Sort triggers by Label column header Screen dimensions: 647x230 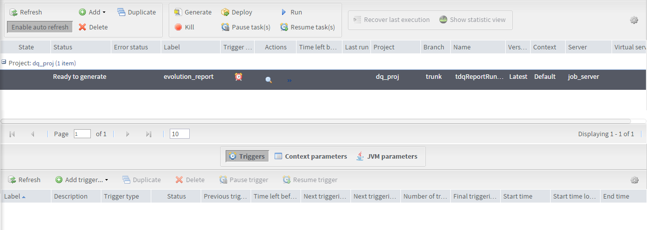[12, 196]
